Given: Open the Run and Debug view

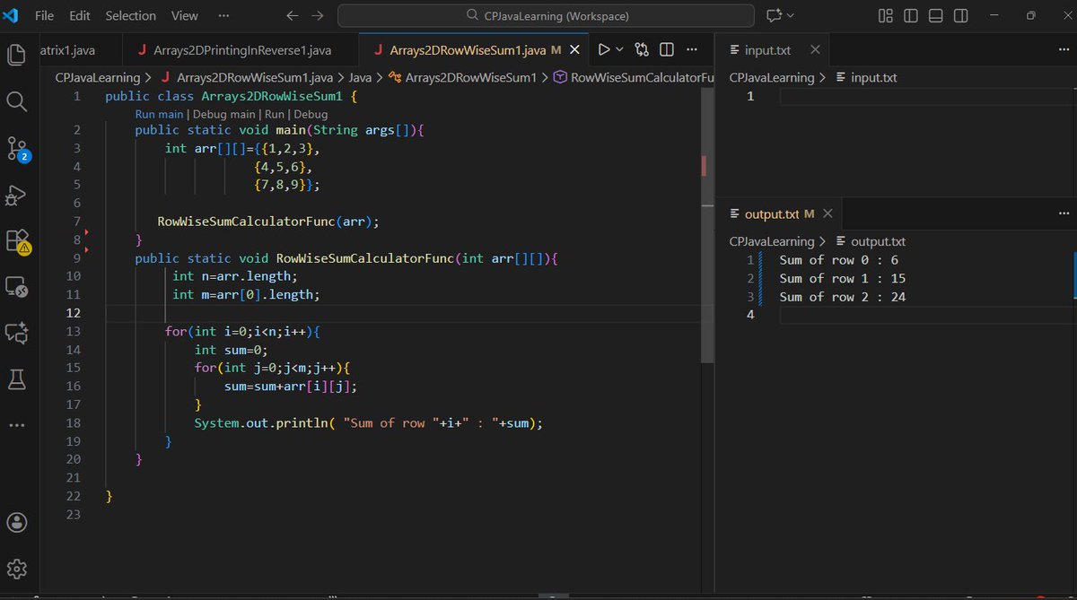Looking at the screenshot, I should click(17, 195).
